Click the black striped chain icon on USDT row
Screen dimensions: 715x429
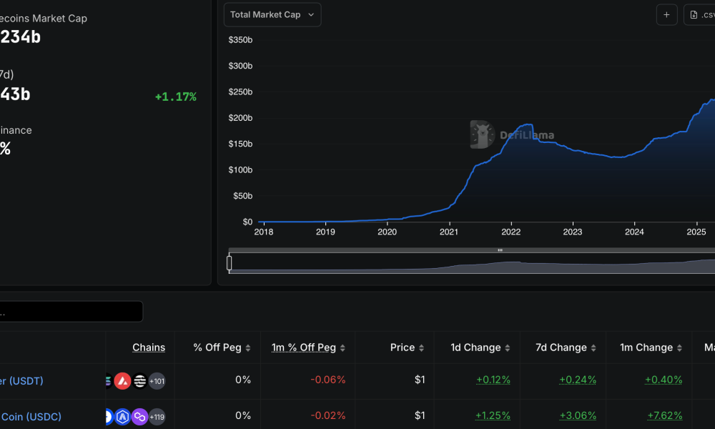pos(139,381)
